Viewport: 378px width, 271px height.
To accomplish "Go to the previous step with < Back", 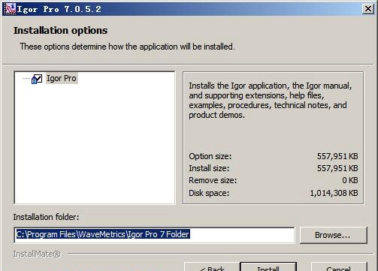I will pyautogui.click(x=212, y=266).
